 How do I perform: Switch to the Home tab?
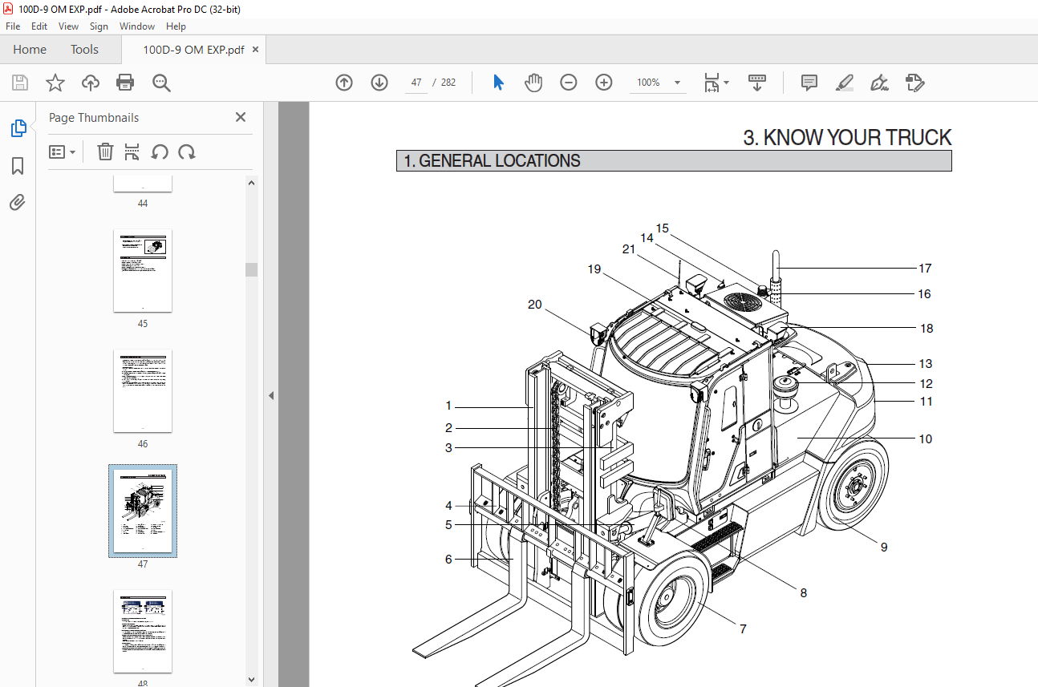pyautogui.click(x=30, y=49)
